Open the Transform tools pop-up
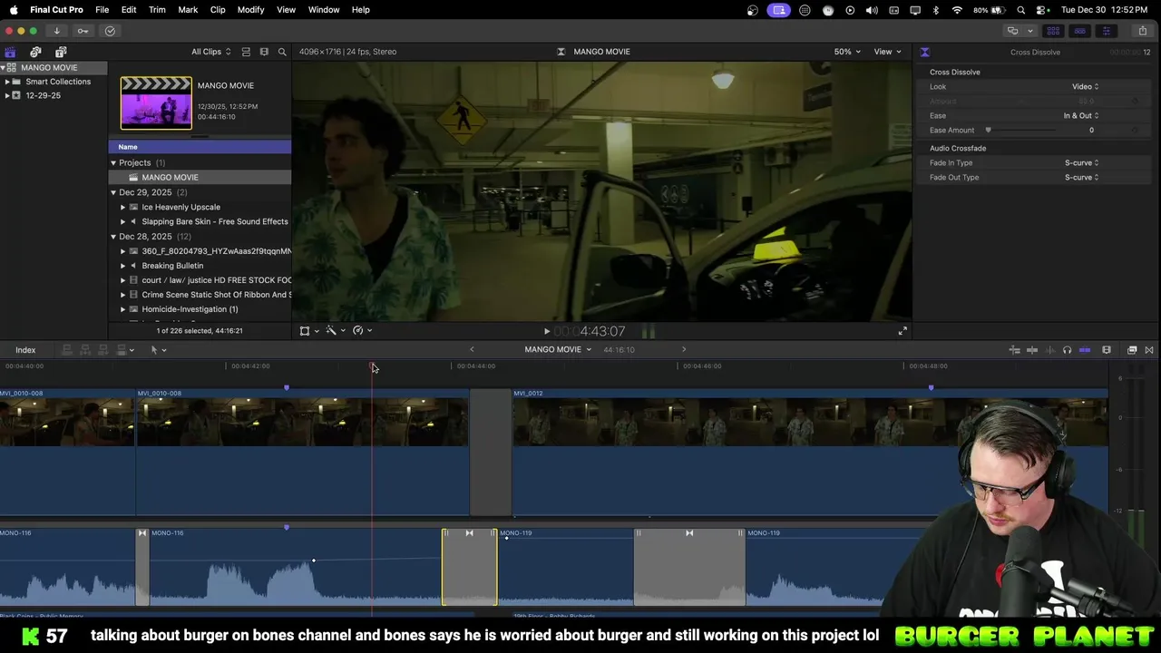The width and height of the screenshot is (1161, 653). tap(309, 331)
